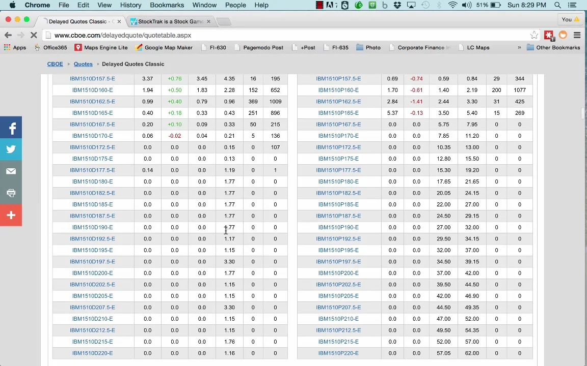Click the Wi-Fi status icon
The width and height of the screenshot is (587, 366).
tap(452, 5)
